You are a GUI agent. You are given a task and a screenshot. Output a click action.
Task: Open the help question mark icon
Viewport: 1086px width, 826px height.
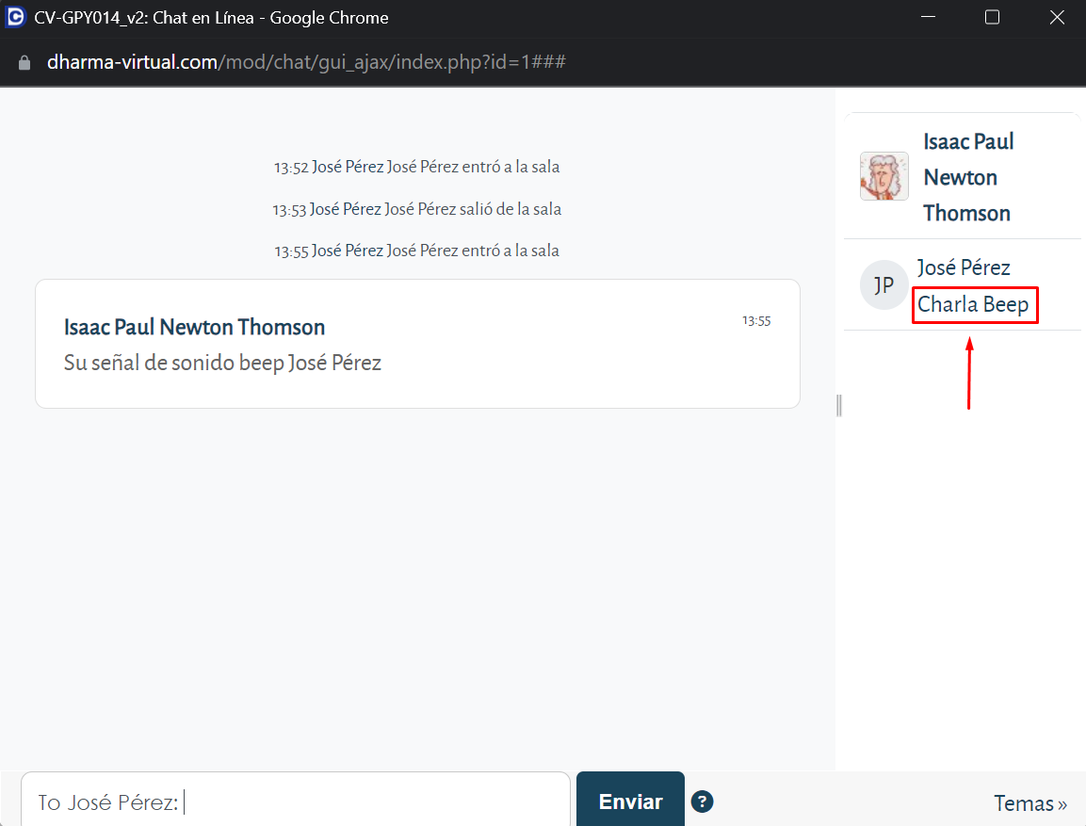(702, 802)
